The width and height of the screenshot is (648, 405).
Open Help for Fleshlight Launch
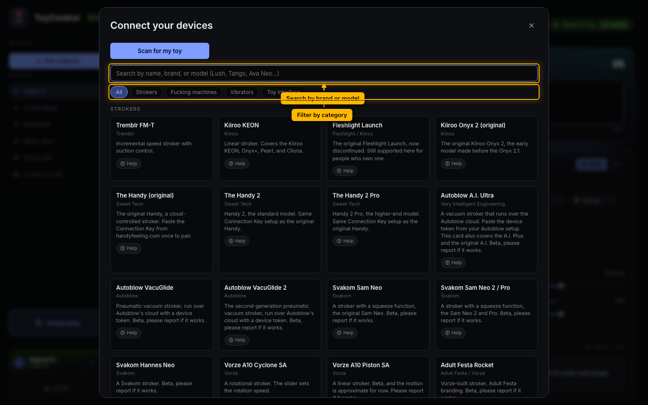pyautogui.click(x=345, y=171)
